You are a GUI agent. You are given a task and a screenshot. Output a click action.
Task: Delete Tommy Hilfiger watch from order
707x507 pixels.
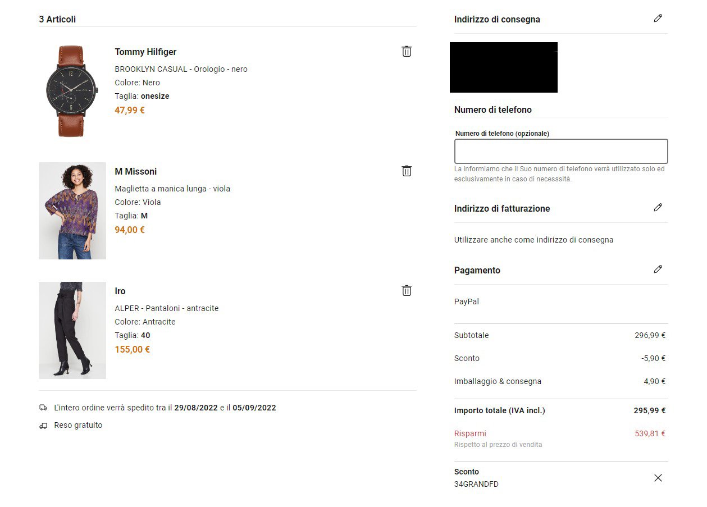point(407,51)
